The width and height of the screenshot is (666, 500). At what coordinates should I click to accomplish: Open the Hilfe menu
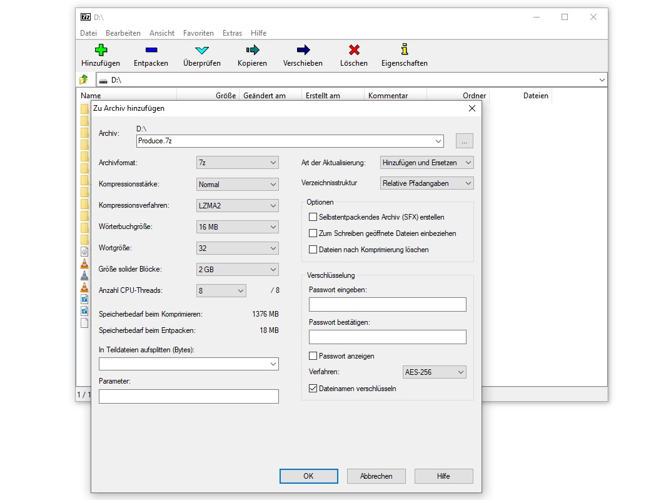(259, 33)
